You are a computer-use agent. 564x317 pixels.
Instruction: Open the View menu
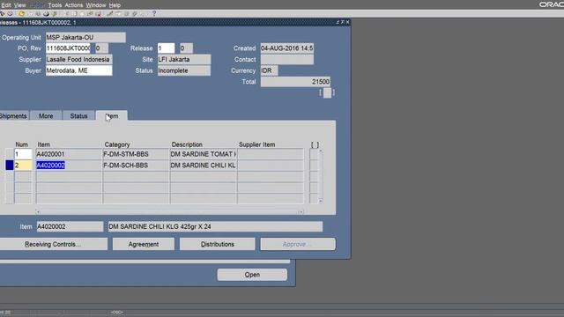pos(19,5)
